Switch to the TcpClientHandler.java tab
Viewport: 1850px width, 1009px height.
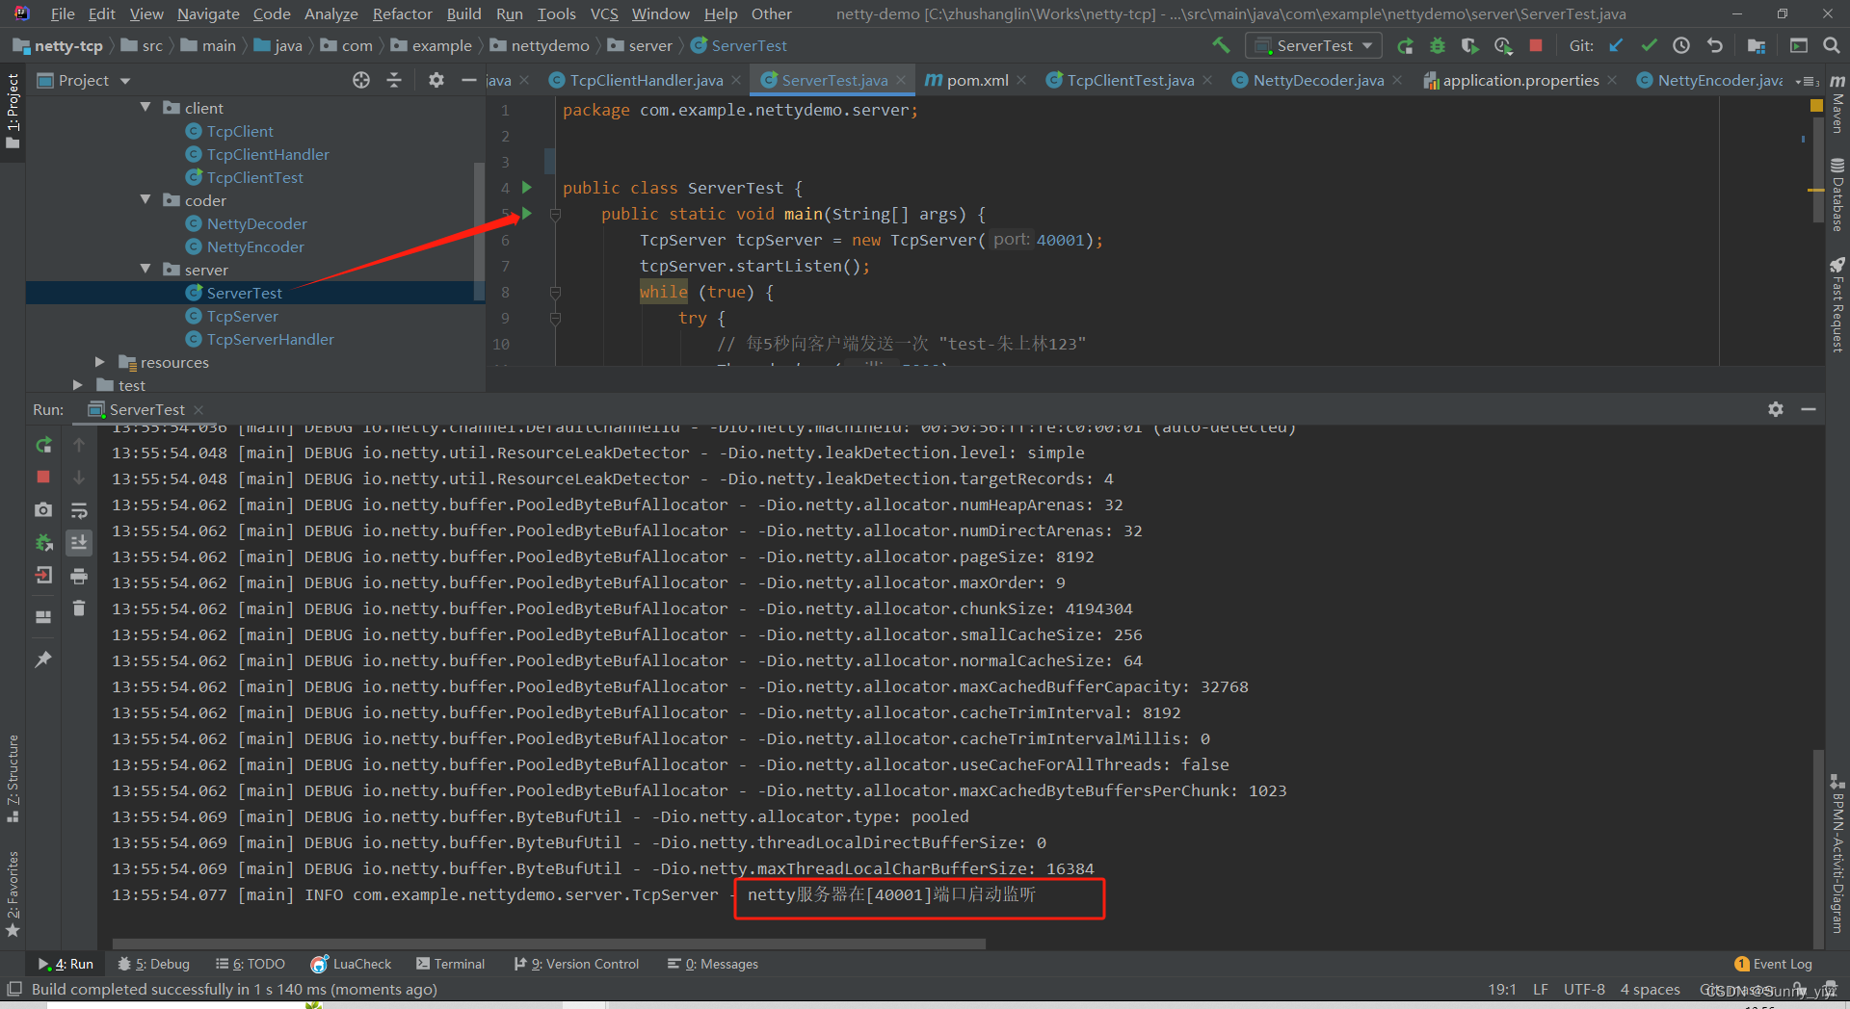[x=646, y=80]
